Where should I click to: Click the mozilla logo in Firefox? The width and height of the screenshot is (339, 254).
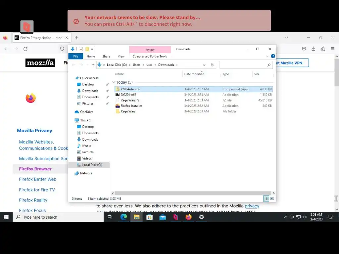pyautogui.click(x=40, y=63)
